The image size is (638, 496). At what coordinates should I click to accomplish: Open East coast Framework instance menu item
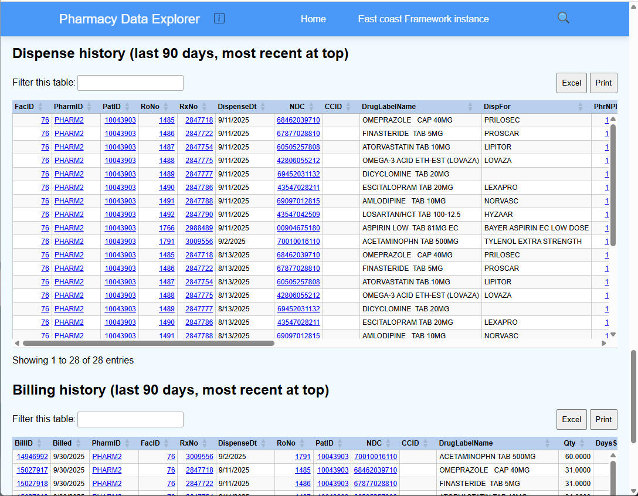coord(423,19)
